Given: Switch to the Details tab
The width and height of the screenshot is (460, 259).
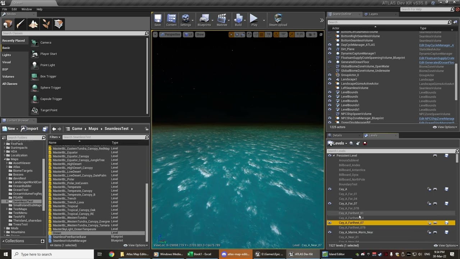Looking at the screenshot, I should pyautogui.click(x=337, y=135).
